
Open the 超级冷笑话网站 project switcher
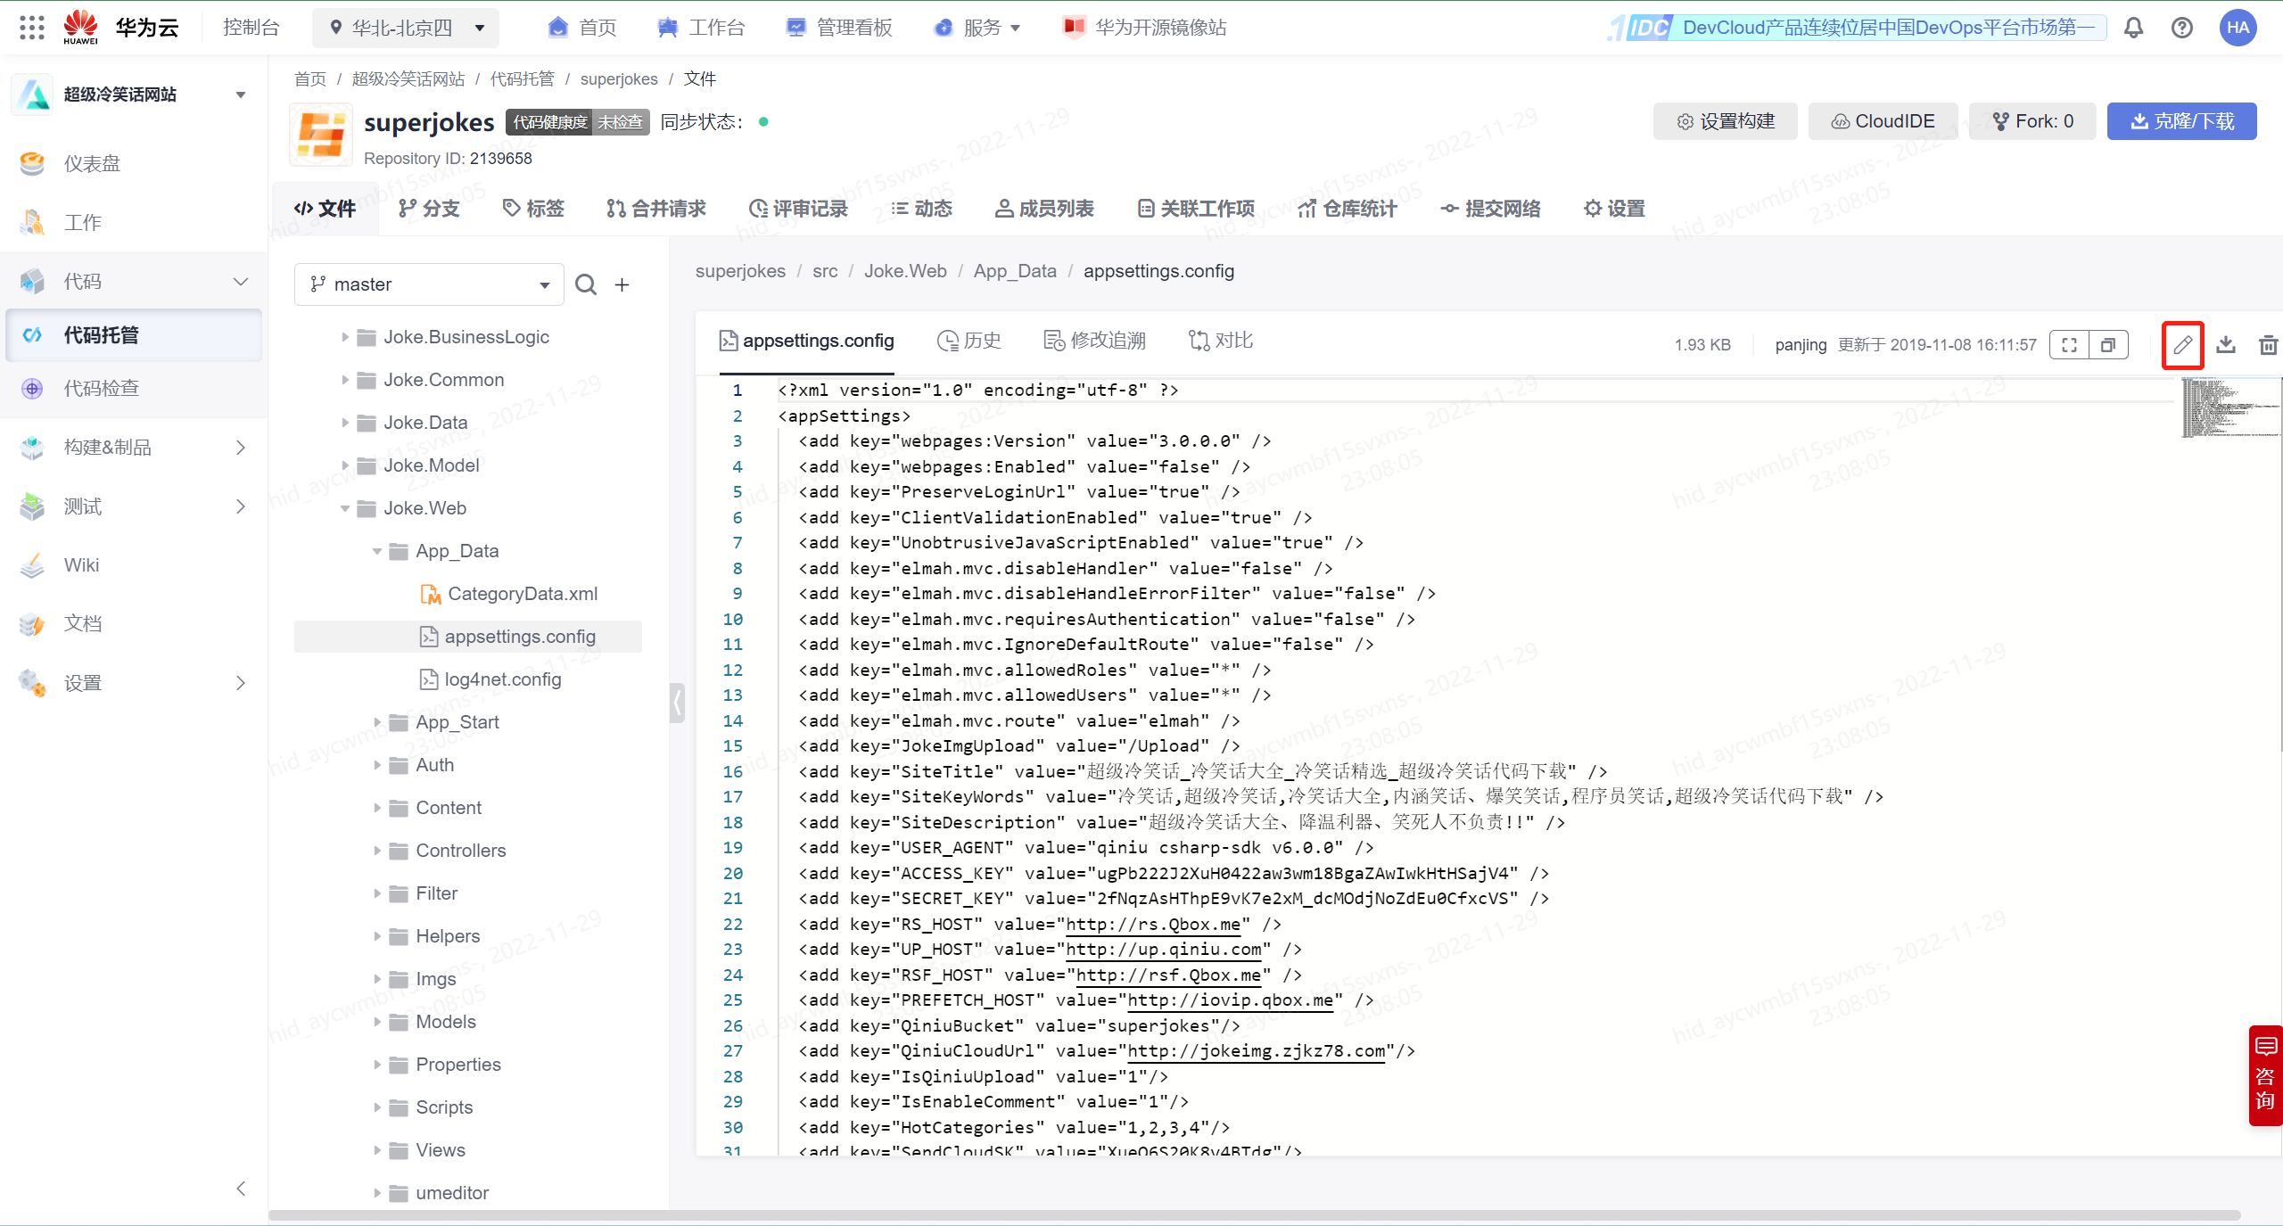point(134,95)
